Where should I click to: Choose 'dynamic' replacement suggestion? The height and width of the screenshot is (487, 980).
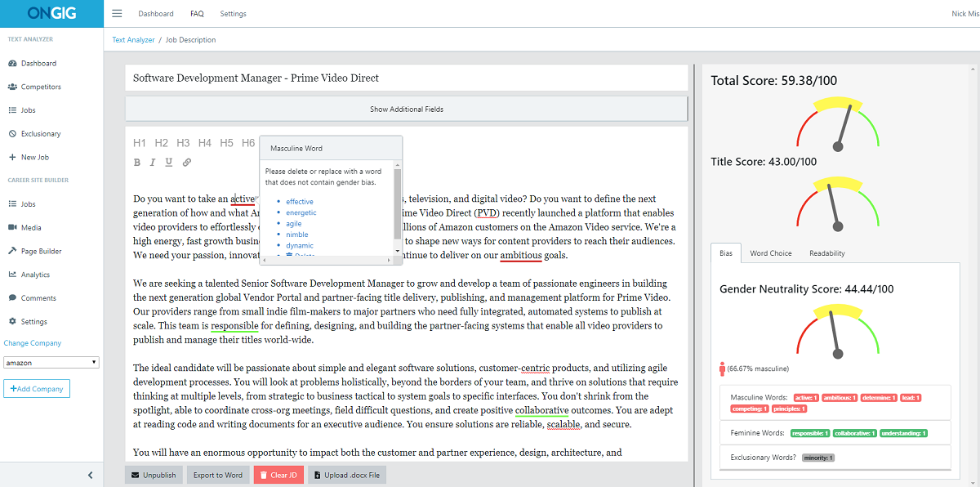coord(300,245)
